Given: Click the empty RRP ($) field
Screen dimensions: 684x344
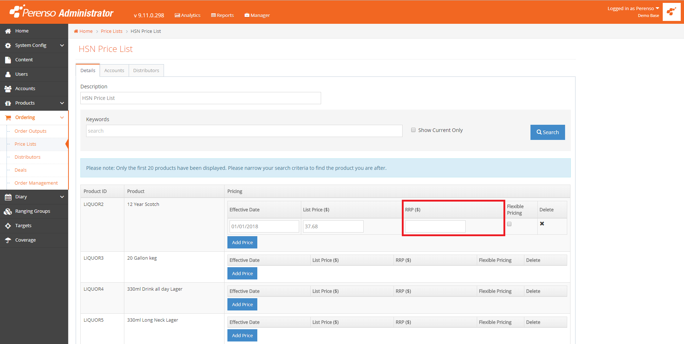Looking at the screenshot, I should [435, 226].
